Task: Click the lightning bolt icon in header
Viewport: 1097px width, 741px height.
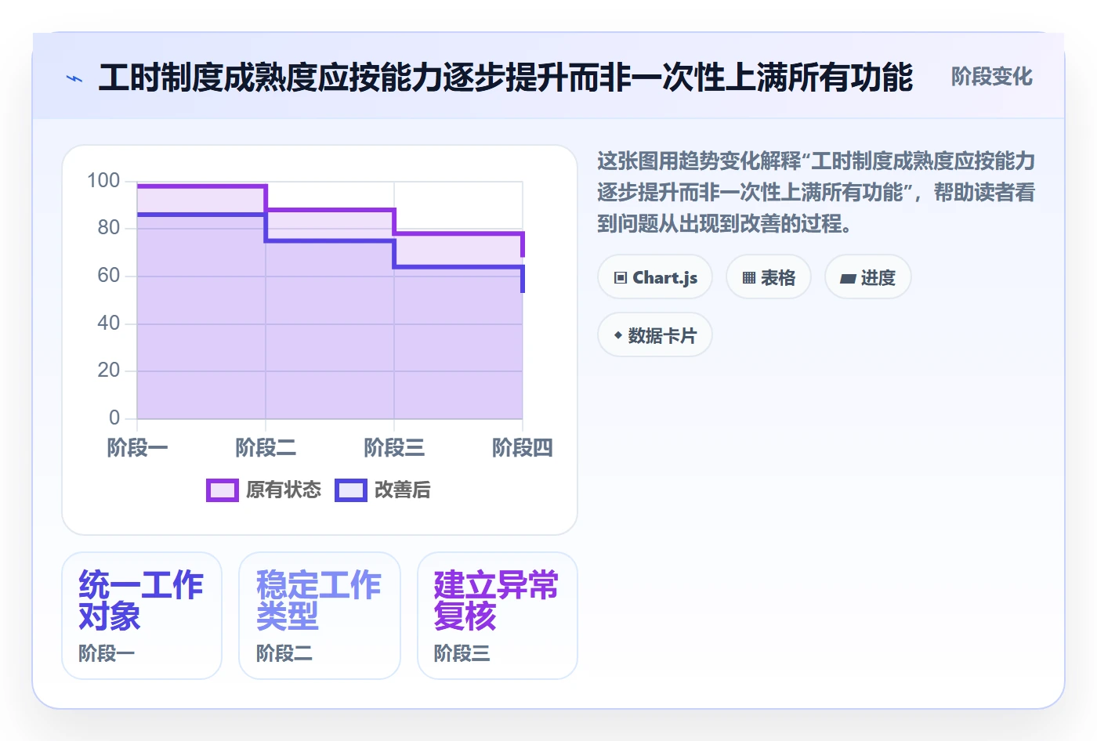Action: [x=74, y=78]
